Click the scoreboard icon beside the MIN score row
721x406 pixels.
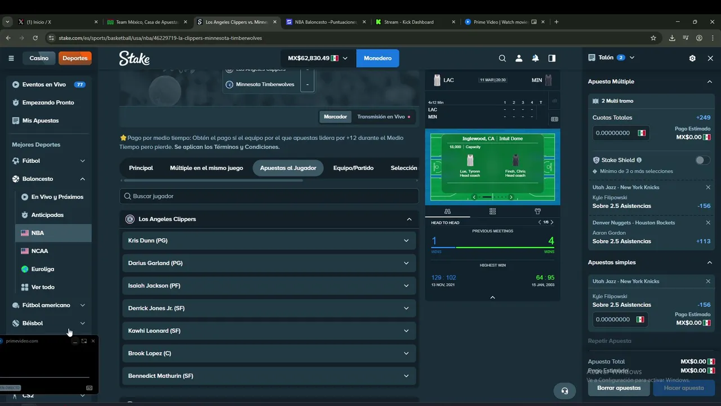pyautogui.click(x=554, y=119)
